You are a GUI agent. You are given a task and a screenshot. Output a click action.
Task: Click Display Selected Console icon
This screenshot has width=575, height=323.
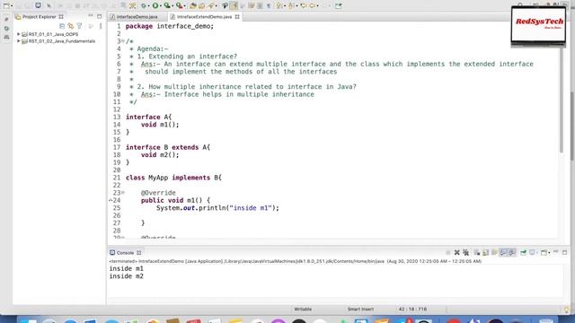[532, 252]
